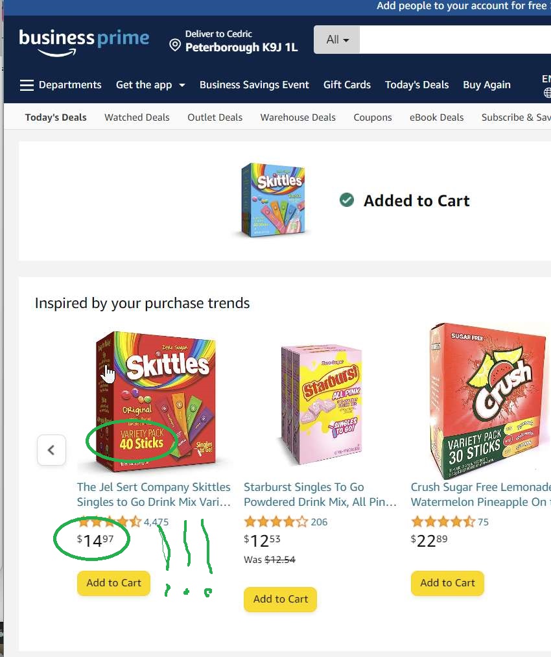The image size is (551, 657).
Task: Click the delivery location pin icon
Action: click(x=174, y=45)
